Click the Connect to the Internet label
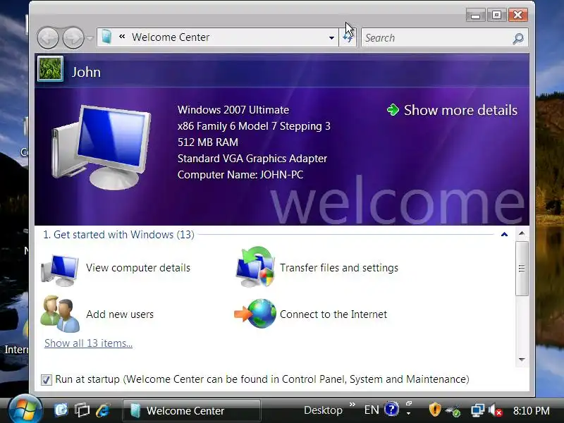This screenshot has width=564, height=423. coord(333,314)
